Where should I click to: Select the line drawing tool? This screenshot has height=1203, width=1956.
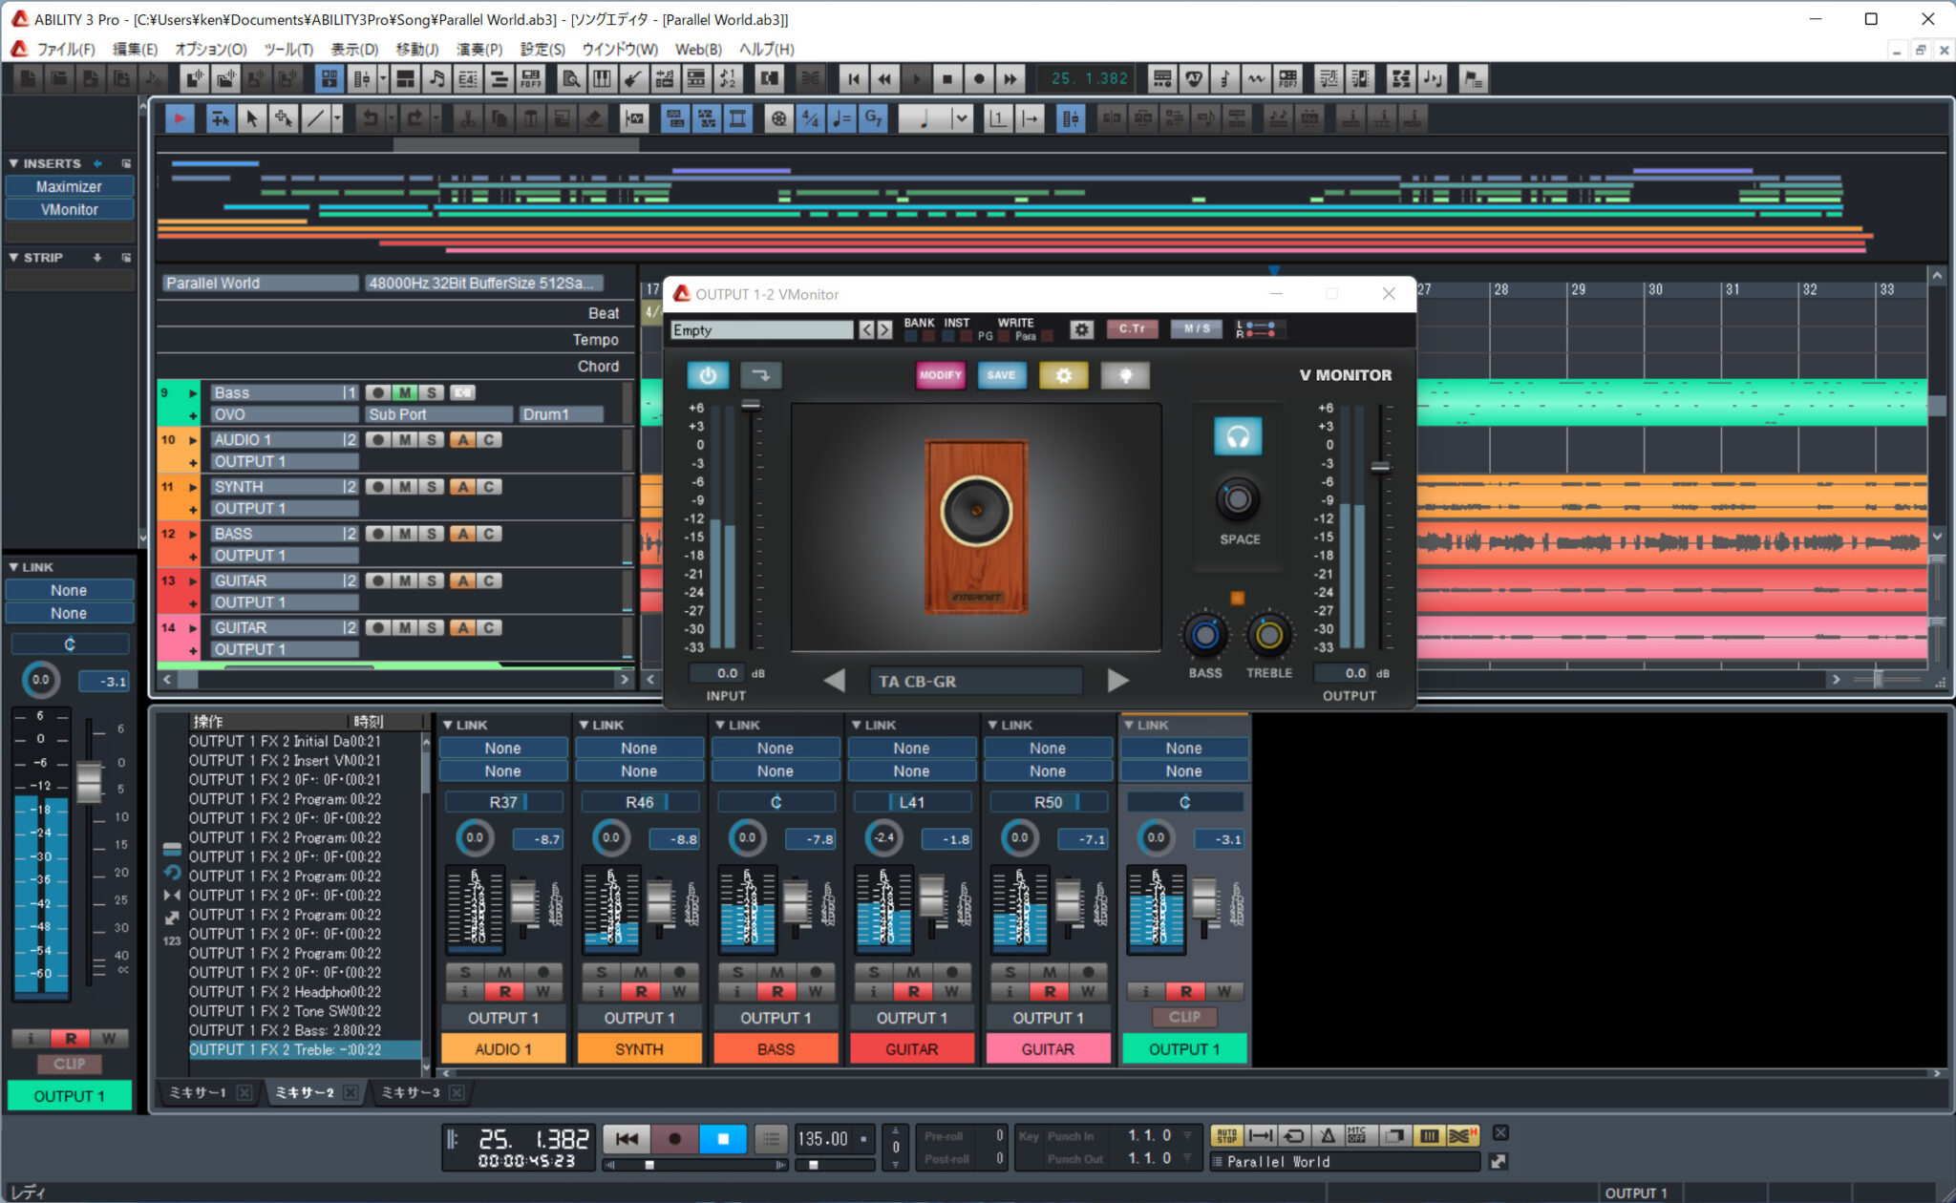(x=315, y=118)
